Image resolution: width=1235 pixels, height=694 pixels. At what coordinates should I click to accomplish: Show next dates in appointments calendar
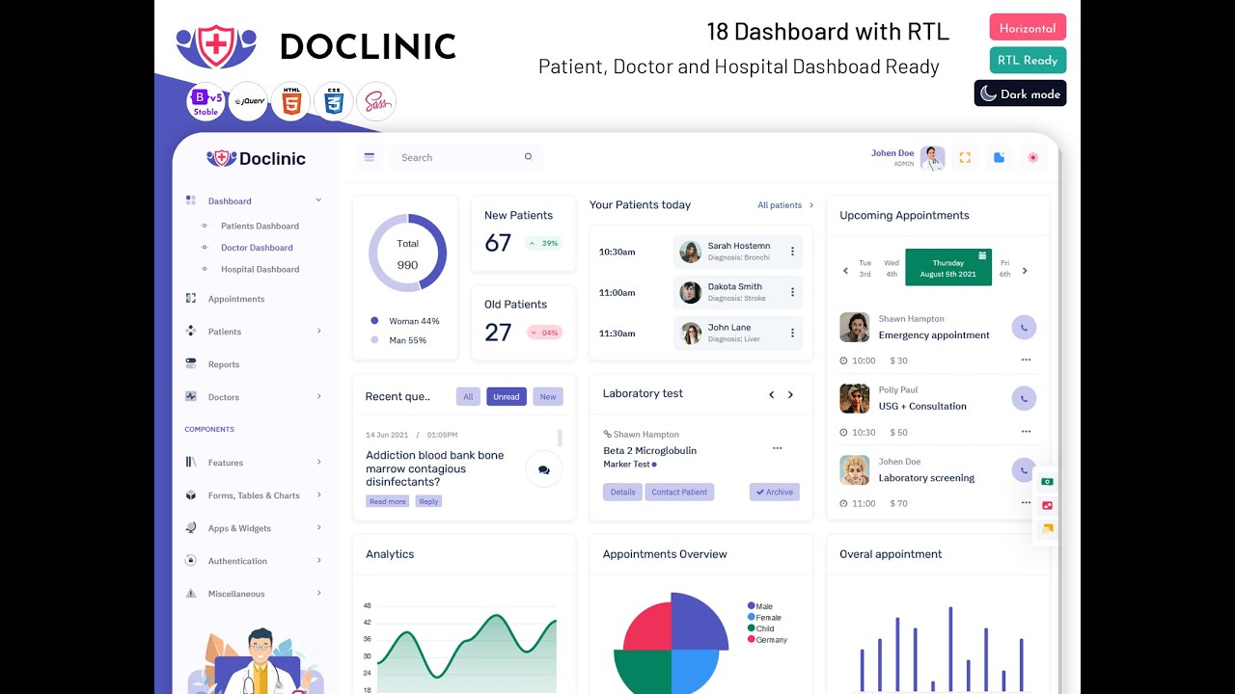click(1025, 271)
